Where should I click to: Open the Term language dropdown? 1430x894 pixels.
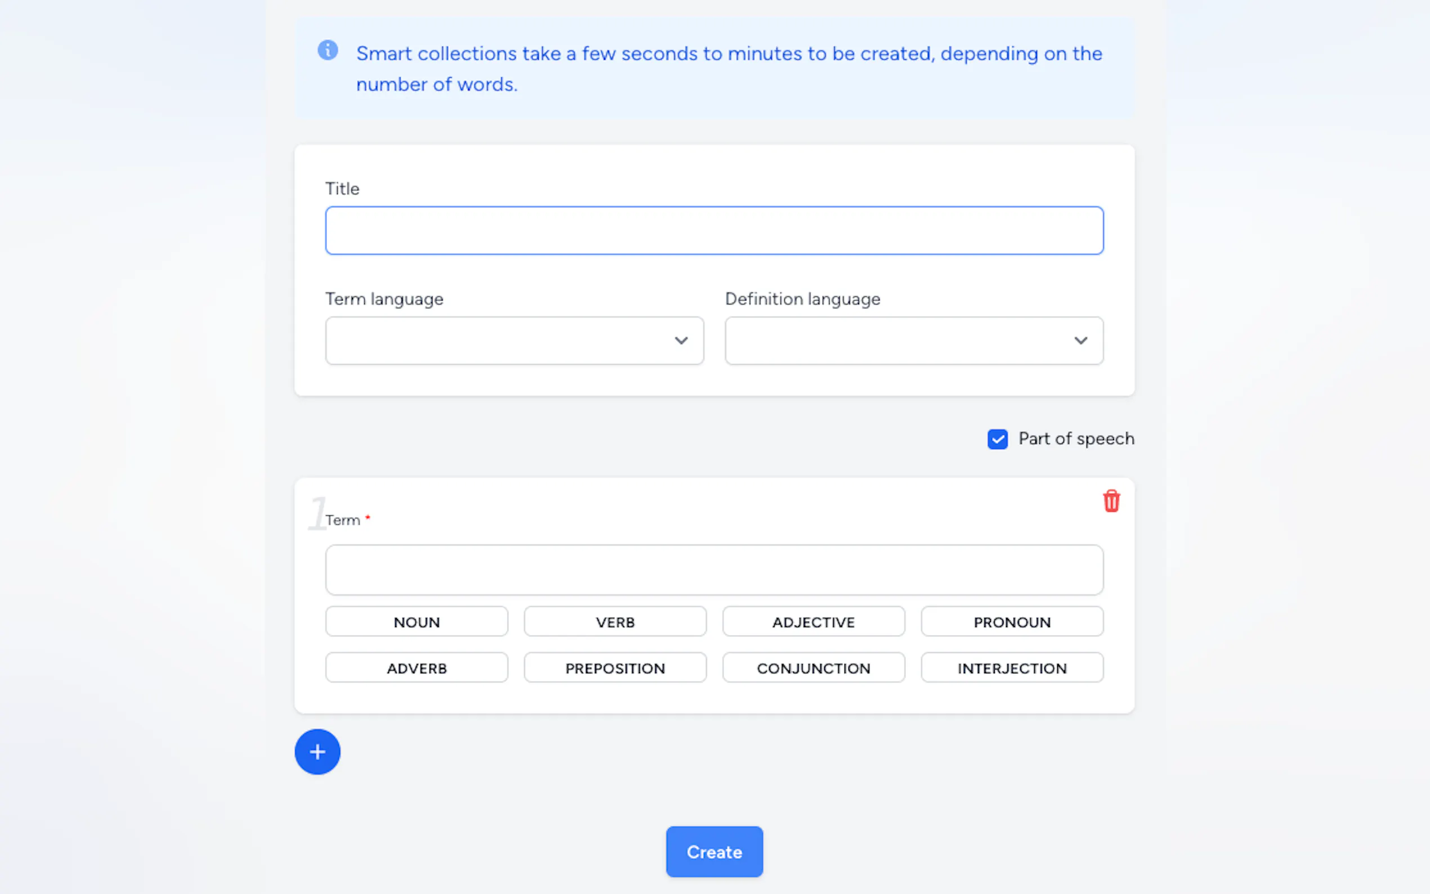click(513, 341)
